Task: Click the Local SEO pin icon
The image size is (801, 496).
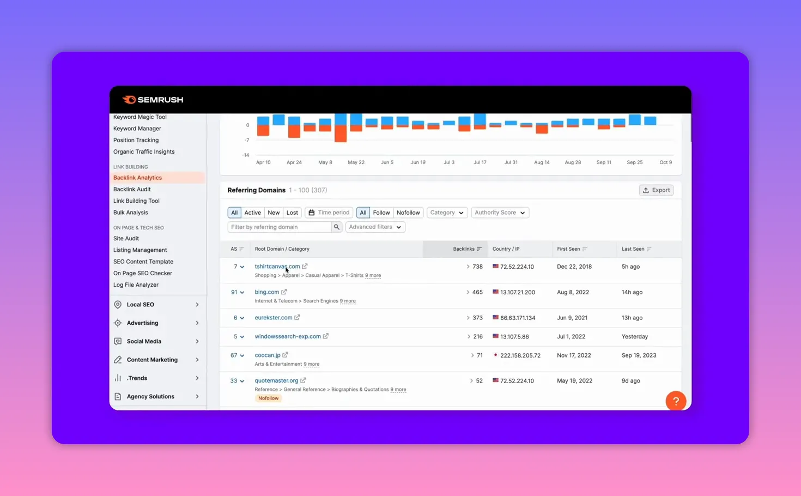Action: coord(118,305)
